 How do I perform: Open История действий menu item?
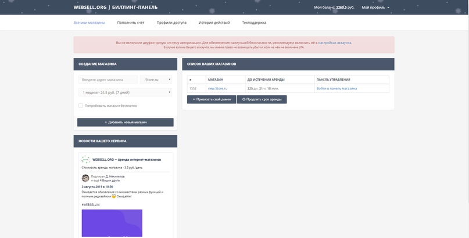[214, 23]
